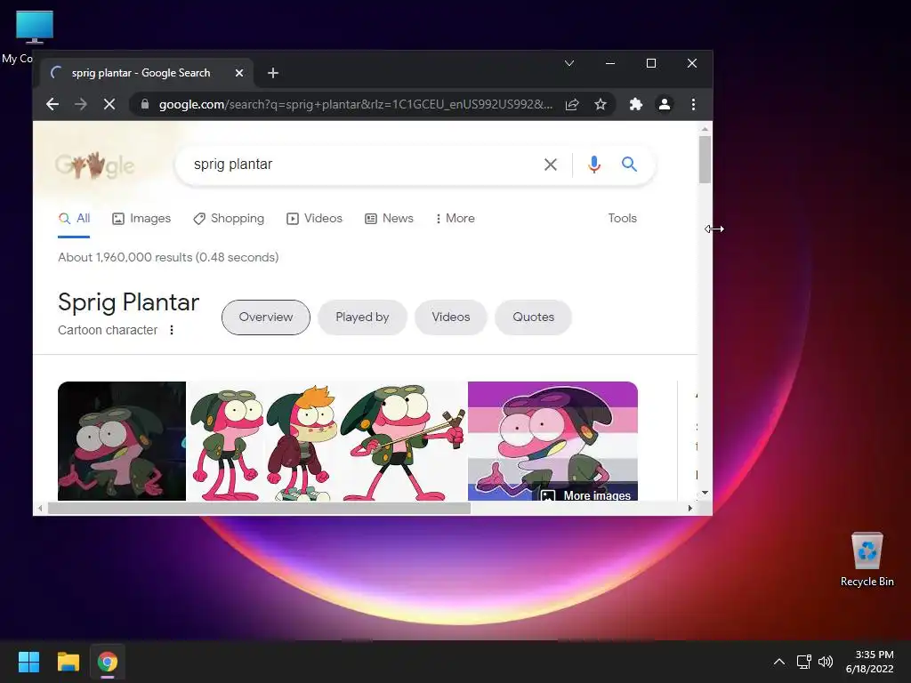Viewport: 911px width, 683px height.
Task: Select the All results tab
Action: (x=74, y=219)
